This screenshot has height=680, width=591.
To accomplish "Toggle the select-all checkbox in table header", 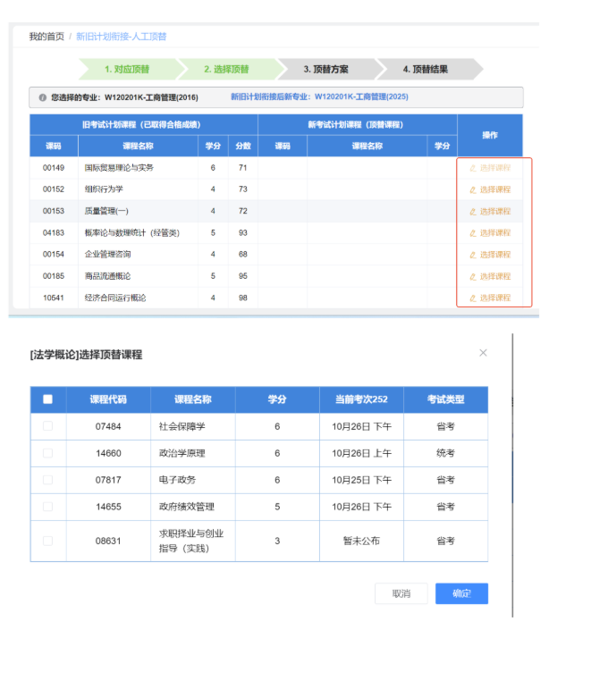I will 48,399.
